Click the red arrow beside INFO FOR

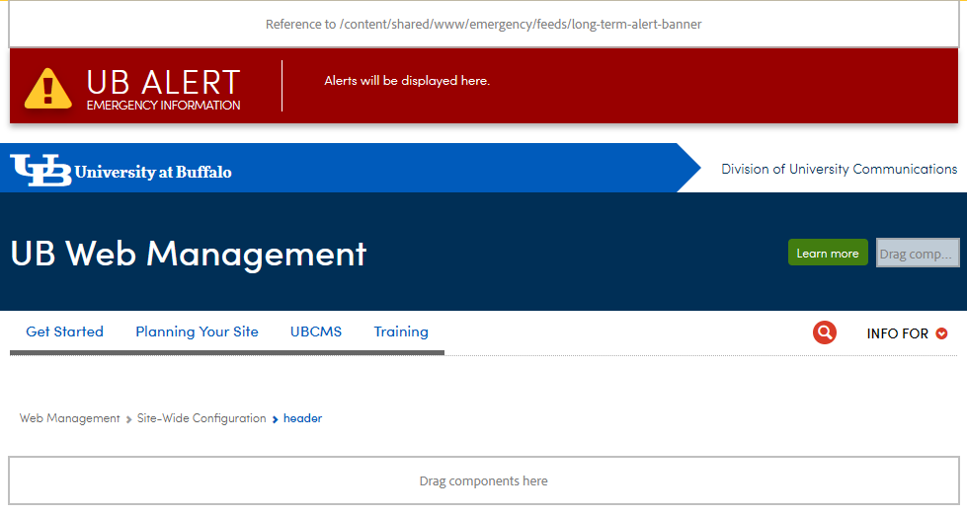pyautogui.click(x=941, y=334)
